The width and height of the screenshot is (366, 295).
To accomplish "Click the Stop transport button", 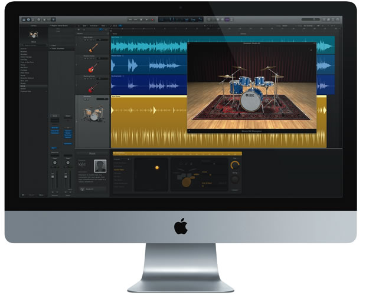I will coord(141,20).
